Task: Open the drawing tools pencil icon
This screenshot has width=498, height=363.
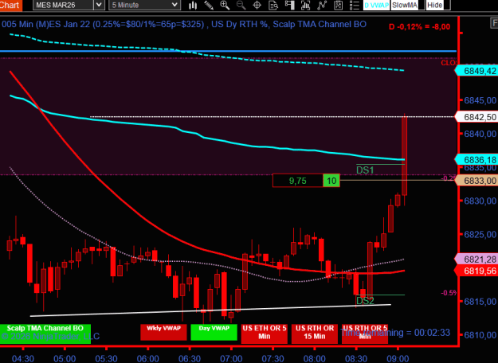Action: [209, 5]
